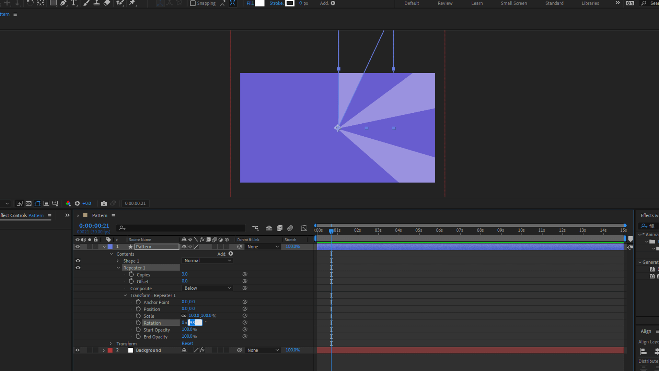This screenshot has width=659, height=371.
Task: Switch to the Review workspace
Action: (445, 3)
